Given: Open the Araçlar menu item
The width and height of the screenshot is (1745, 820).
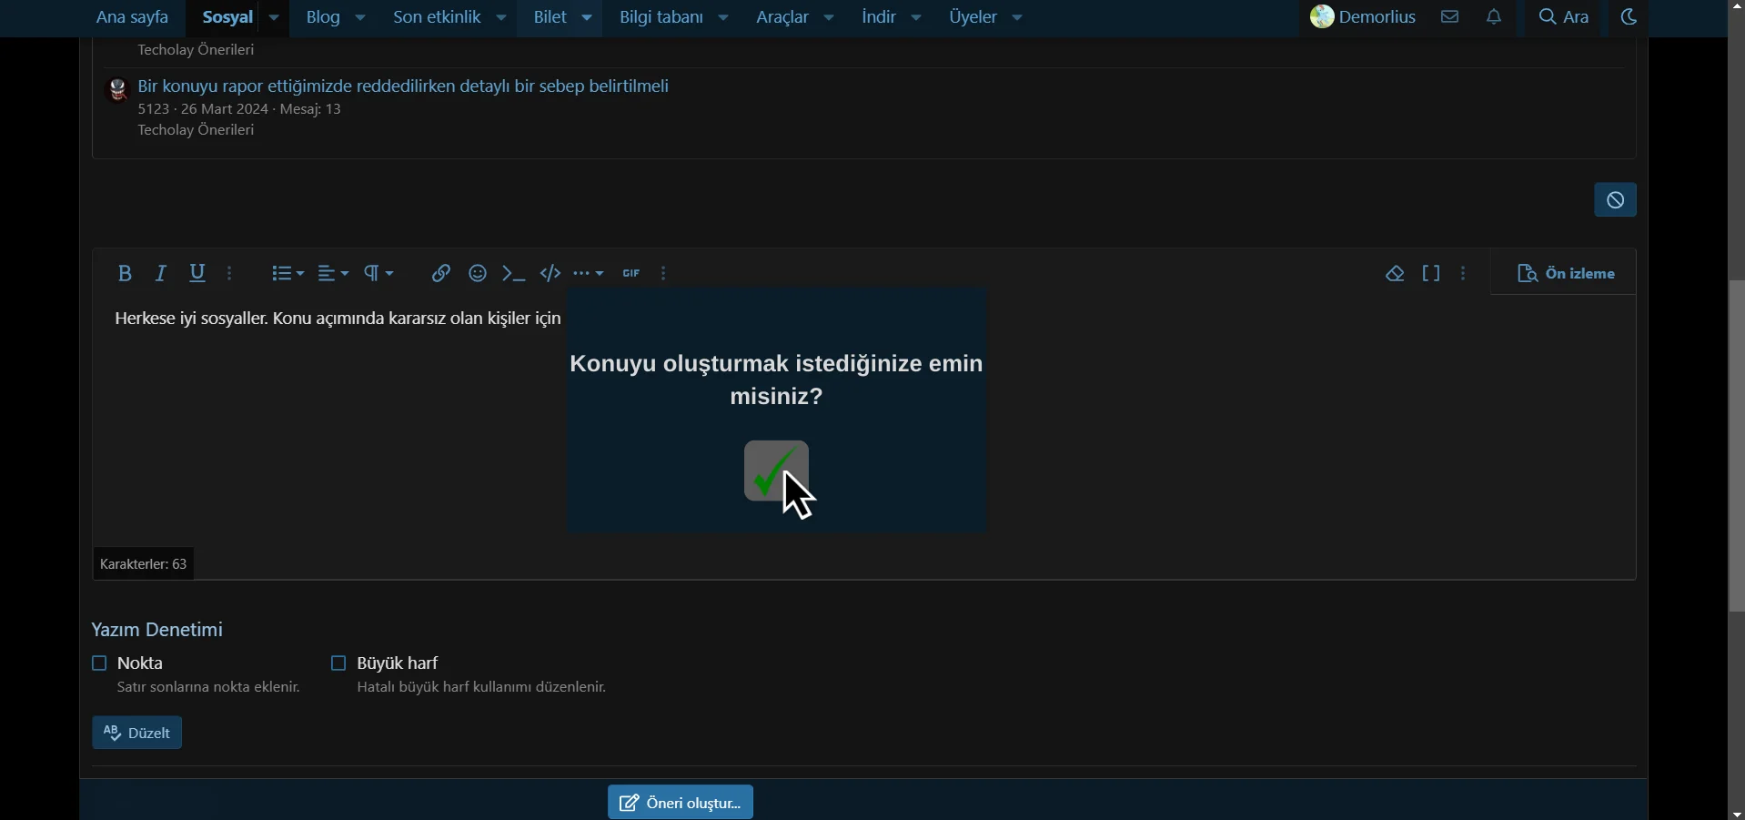Looking at the screenshot, I should click(x=783, y=17).
